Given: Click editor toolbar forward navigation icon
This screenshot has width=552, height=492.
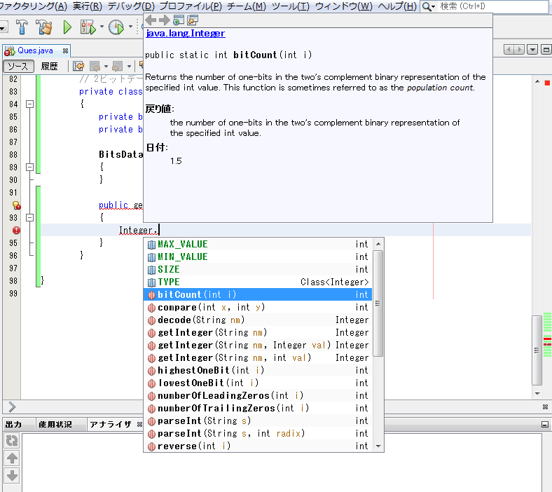Looking at the screenshot, I should (x=117, y=66).
